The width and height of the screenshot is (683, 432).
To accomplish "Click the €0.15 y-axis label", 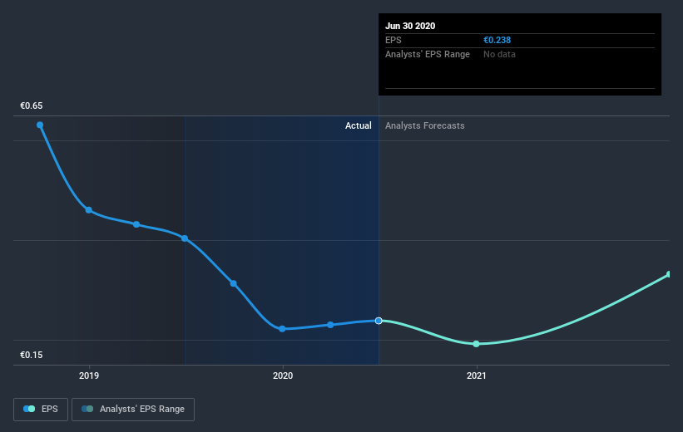I will tap(32, 355).
